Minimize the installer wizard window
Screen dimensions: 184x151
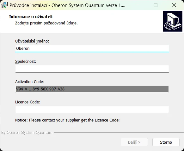click(137, 5)
